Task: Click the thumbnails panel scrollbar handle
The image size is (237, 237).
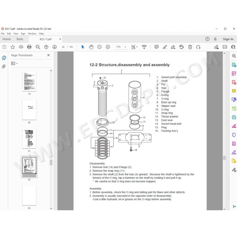Action: point(51,163)
